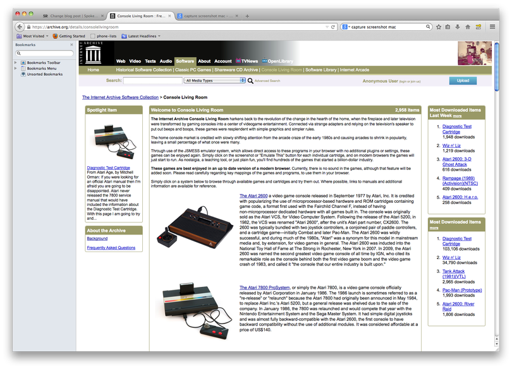512x369 pixels.
Task: Click the page vertical scrollbar thumb
Action: coord(497,67)
